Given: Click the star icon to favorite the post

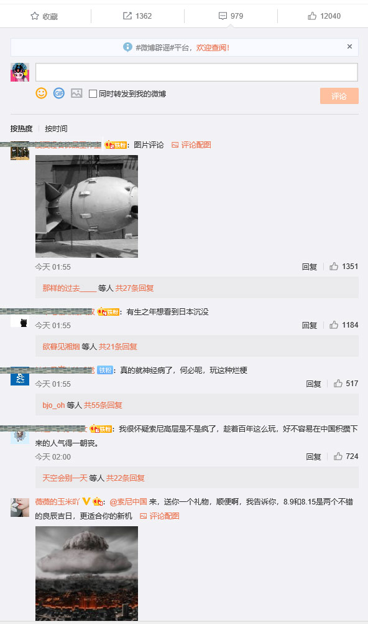Looking at the screenshot, I should pos(35,16).
